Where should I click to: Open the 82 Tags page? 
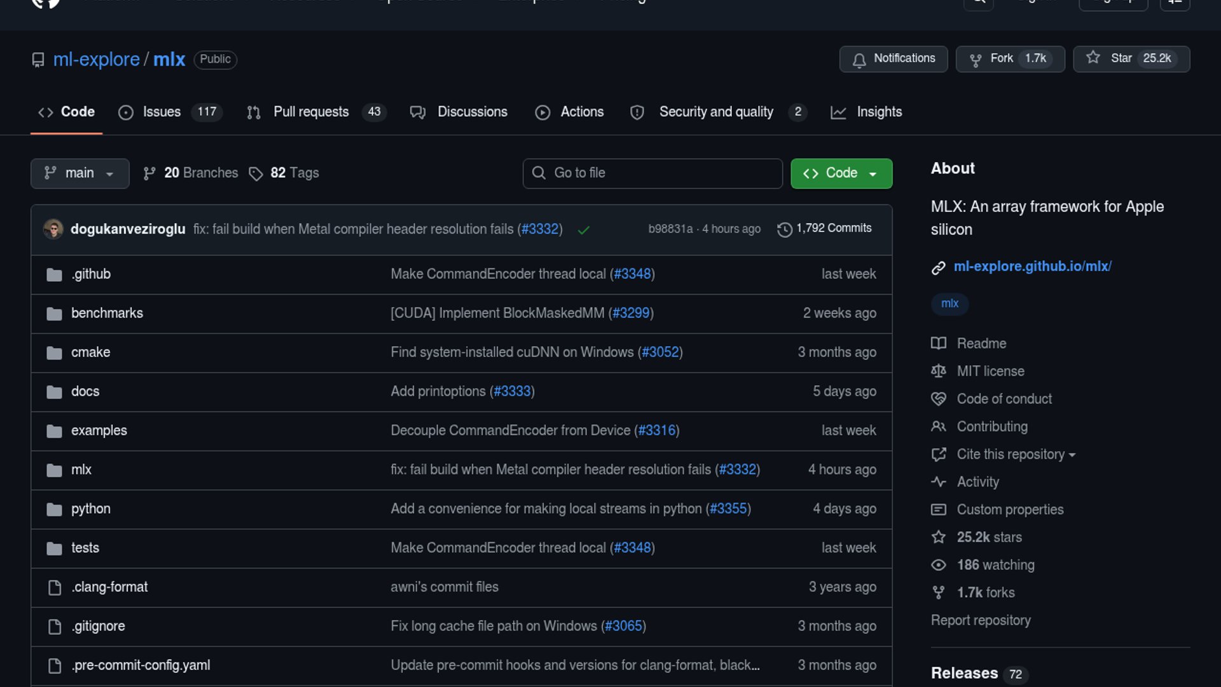coord(284,173)
